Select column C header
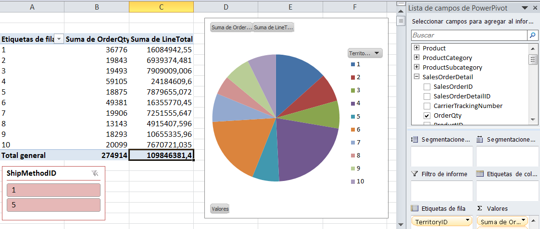540x229 pixels. tap(161, 7)
